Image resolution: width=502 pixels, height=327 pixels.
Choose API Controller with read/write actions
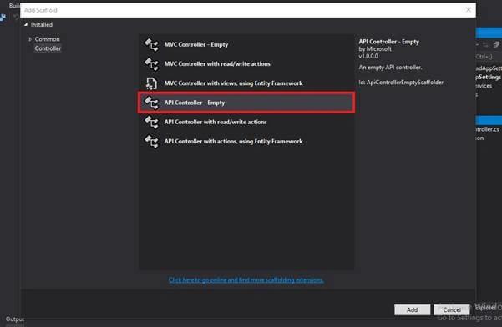click(246, 122)
